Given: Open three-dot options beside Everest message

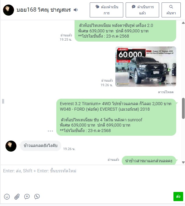Looking at the screenshot, I should [x=51, y=131].
